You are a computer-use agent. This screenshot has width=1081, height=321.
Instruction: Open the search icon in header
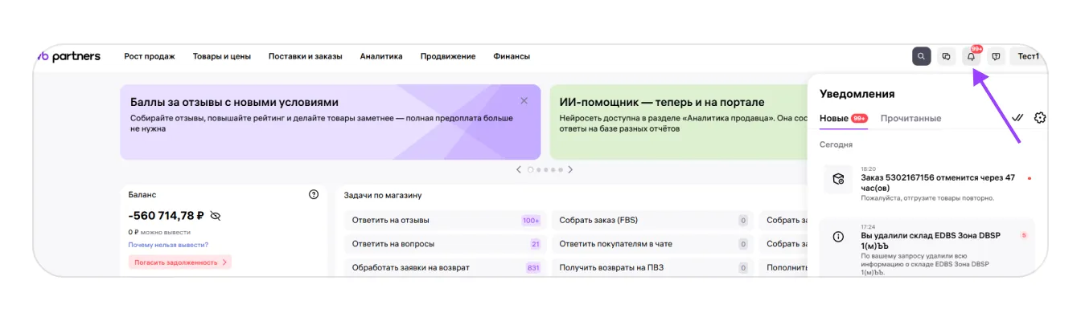921,56
